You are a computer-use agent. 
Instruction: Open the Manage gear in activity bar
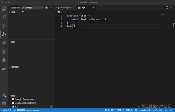pyautogui.click(x=4, y=104)
